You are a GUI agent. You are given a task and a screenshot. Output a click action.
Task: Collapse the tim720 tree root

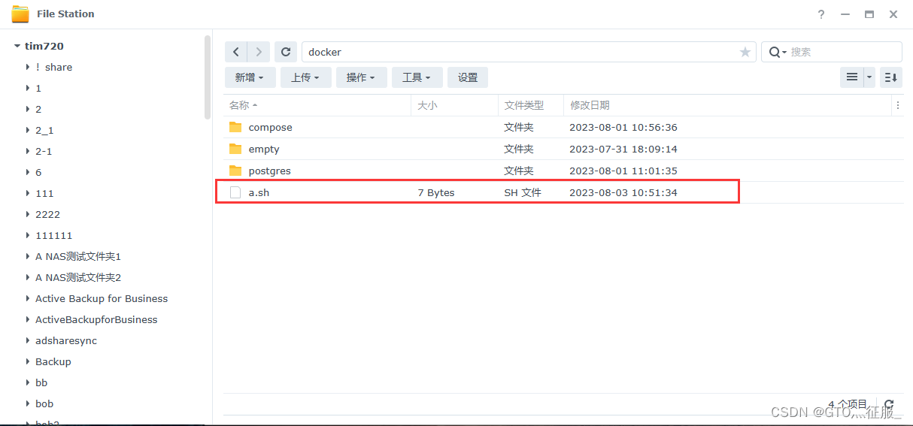tap(17, 46)
